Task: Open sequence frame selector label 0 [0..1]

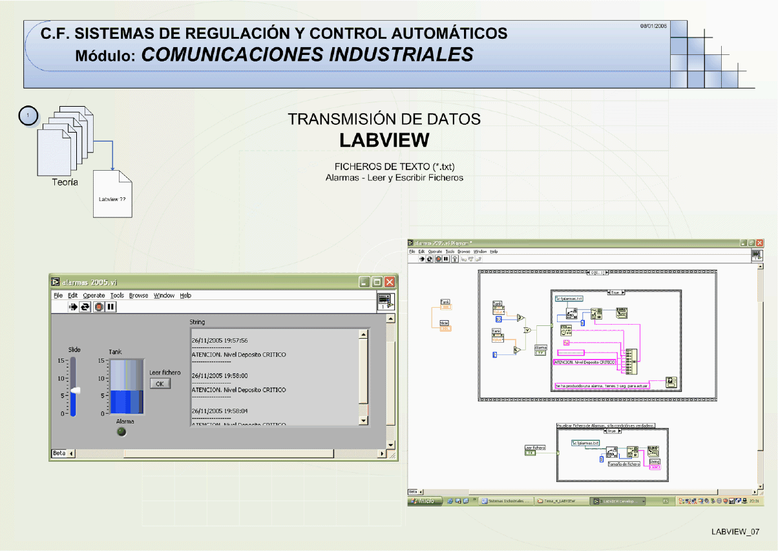Action: [597, 273]
